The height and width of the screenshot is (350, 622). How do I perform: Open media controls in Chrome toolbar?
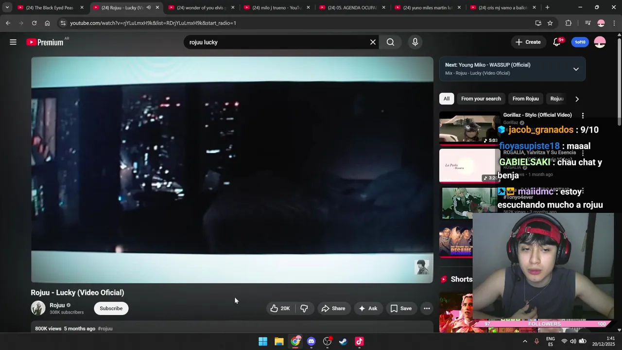point(587,23)
